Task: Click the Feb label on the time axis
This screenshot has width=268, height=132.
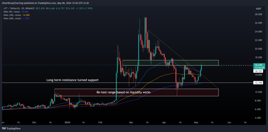Action: (100, 122)
